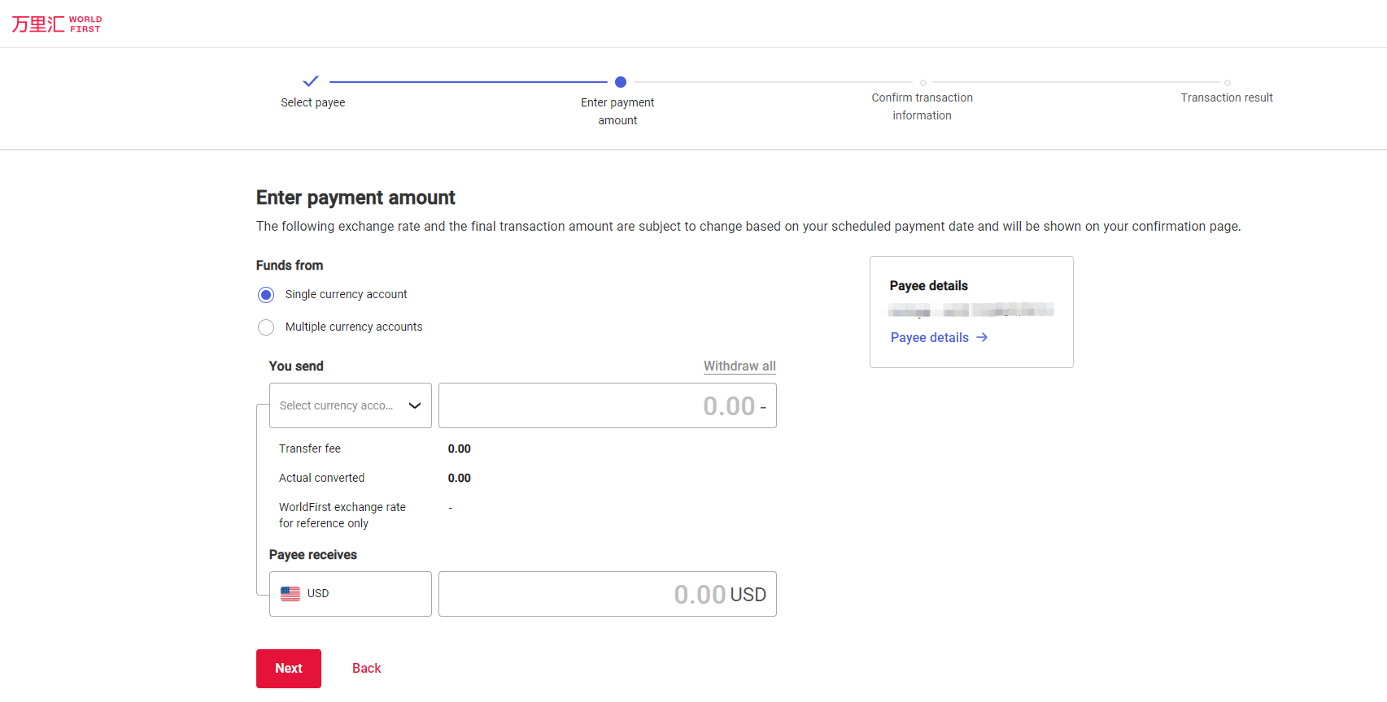Click the Confirm transaction information step dot
The width and height of the screenshot is (1387, 702).
pyautogui.click(x=922, y=83)
